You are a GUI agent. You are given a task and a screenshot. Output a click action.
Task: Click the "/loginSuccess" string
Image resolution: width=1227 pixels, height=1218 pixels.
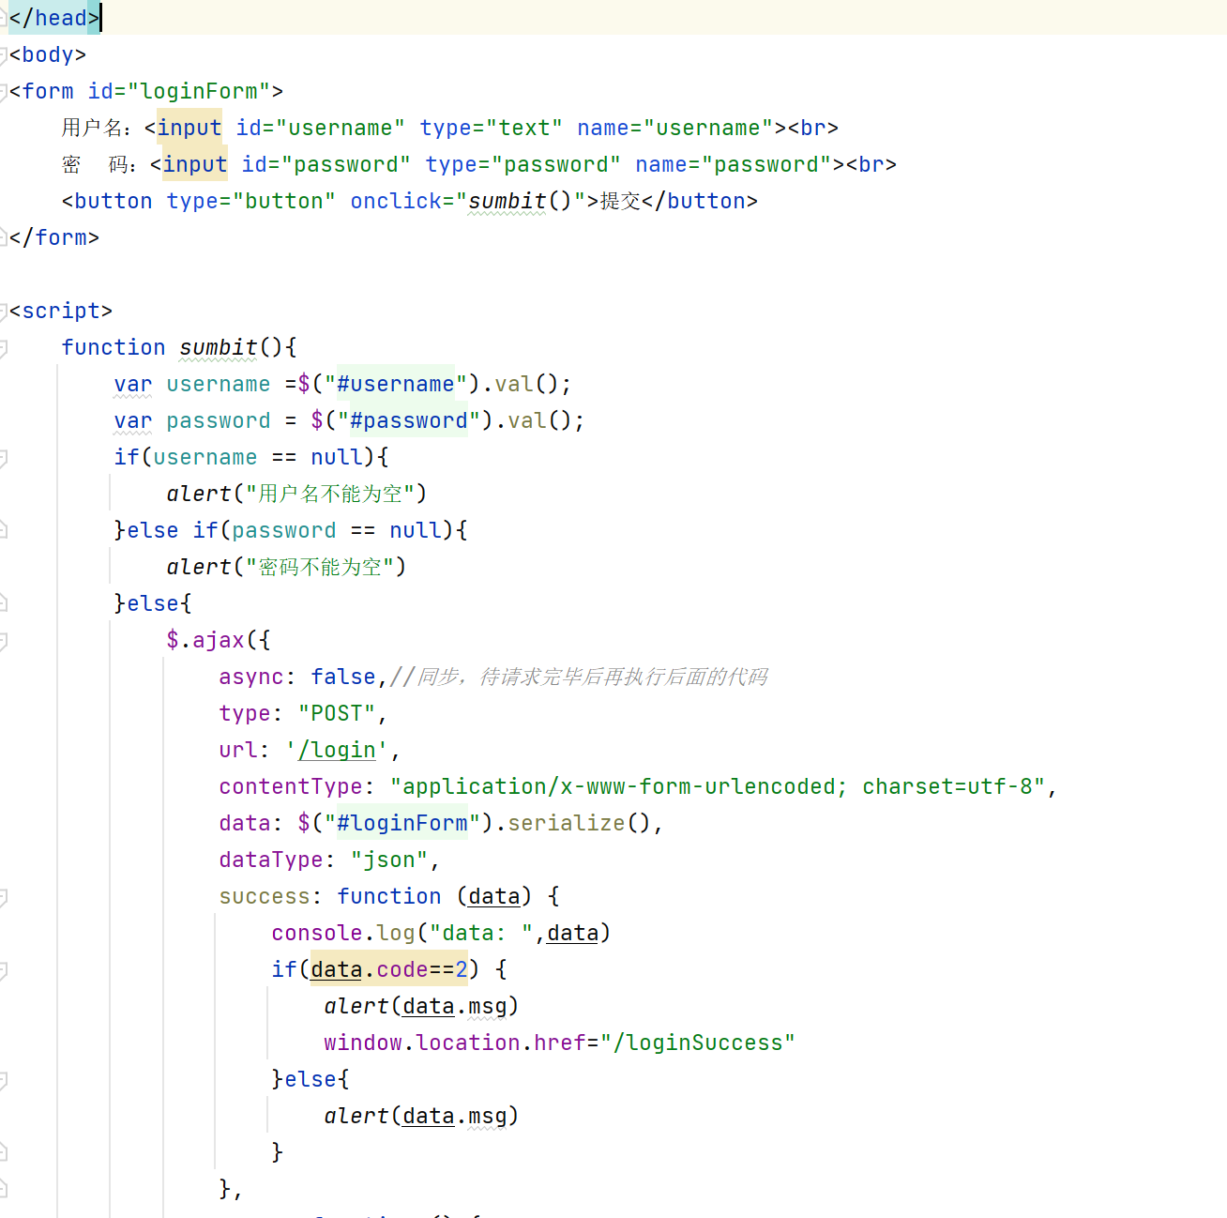pyautogui.click(x=697, y=1043)
